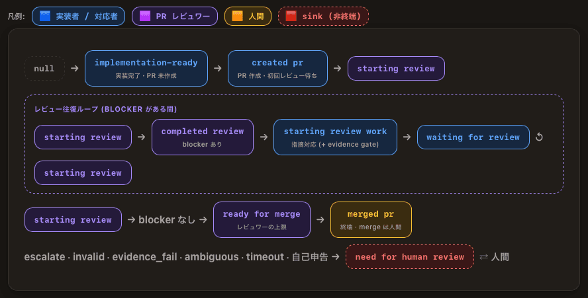The width and height of the screenshot is (588, 298).
Task: Click the waiting for review node
Action: 473,137
